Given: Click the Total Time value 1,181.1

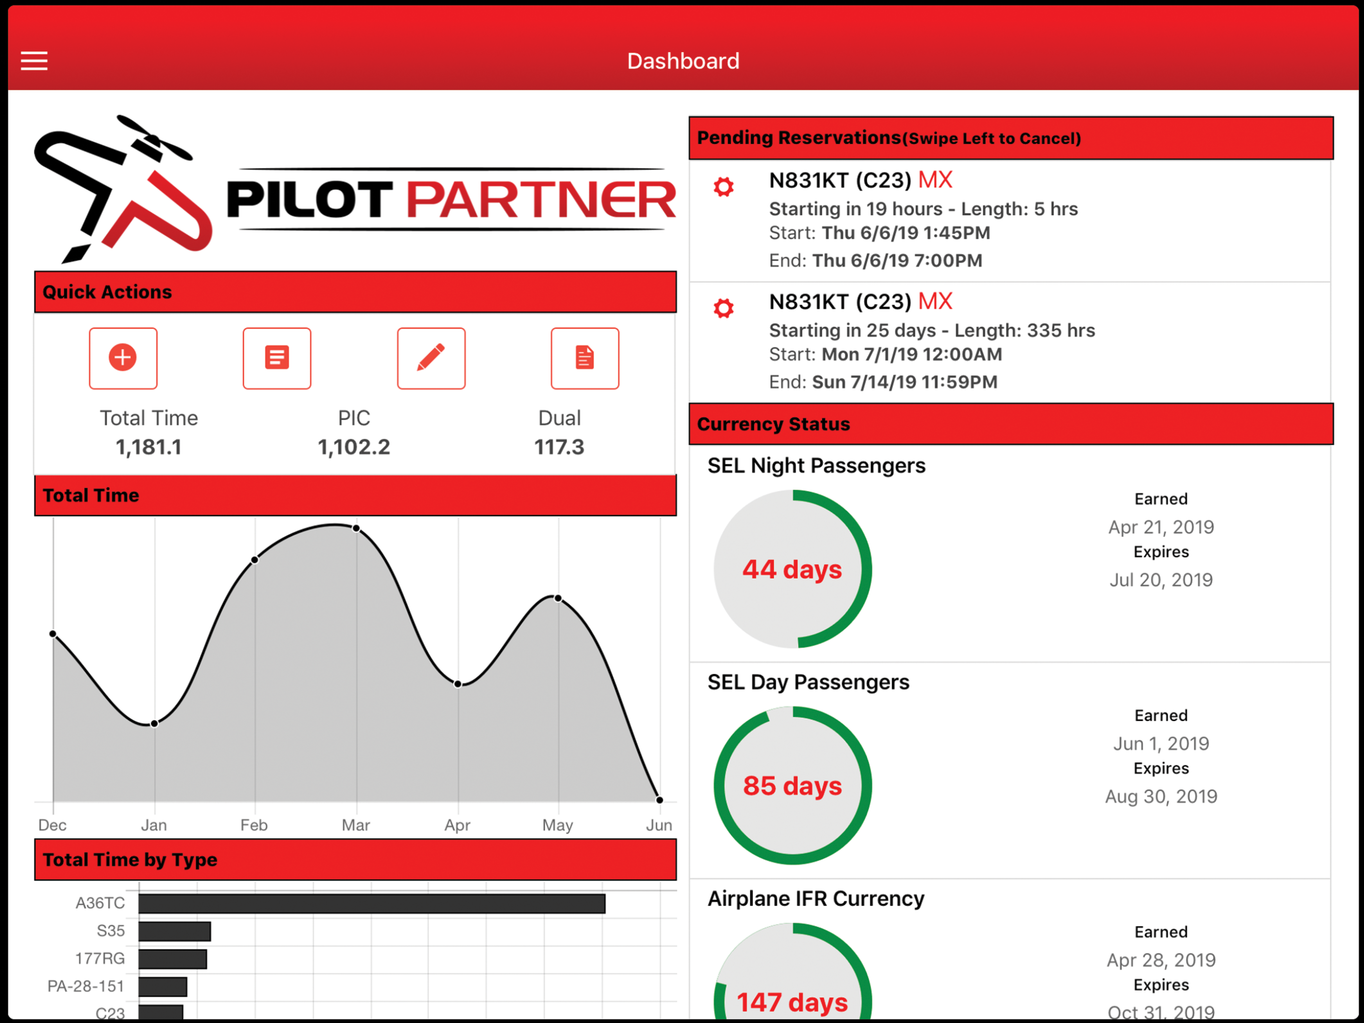Looking at the screenshot, I should point(149,447).
